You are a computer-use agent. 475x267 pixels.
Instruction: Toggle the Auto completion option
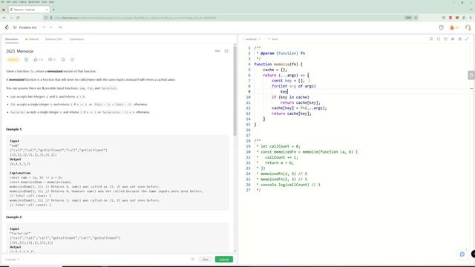coord(273,39)
